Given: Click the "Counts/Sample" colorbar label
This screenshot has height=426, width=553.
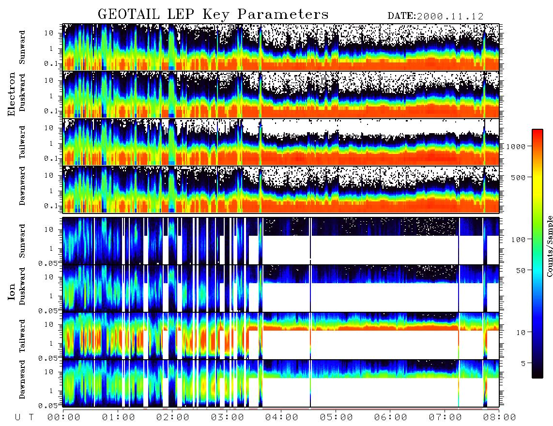Looking at the screenshot, I should 549,246.
